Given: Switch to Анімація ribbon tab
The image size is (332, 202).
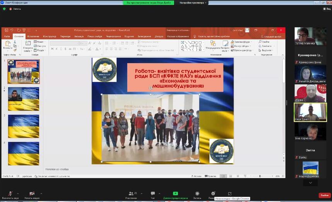Looking at the screenshot, I should tap(79, 36).
